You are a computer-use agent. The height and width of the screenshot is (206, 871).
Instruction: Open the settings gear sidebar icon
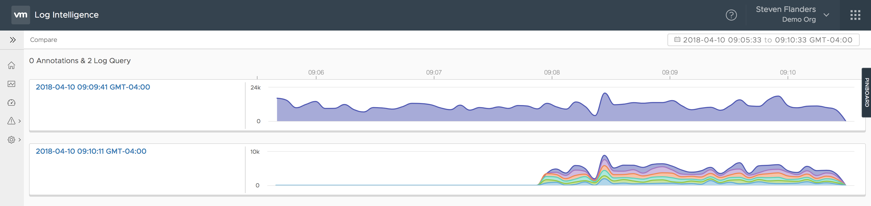point(11,139)
